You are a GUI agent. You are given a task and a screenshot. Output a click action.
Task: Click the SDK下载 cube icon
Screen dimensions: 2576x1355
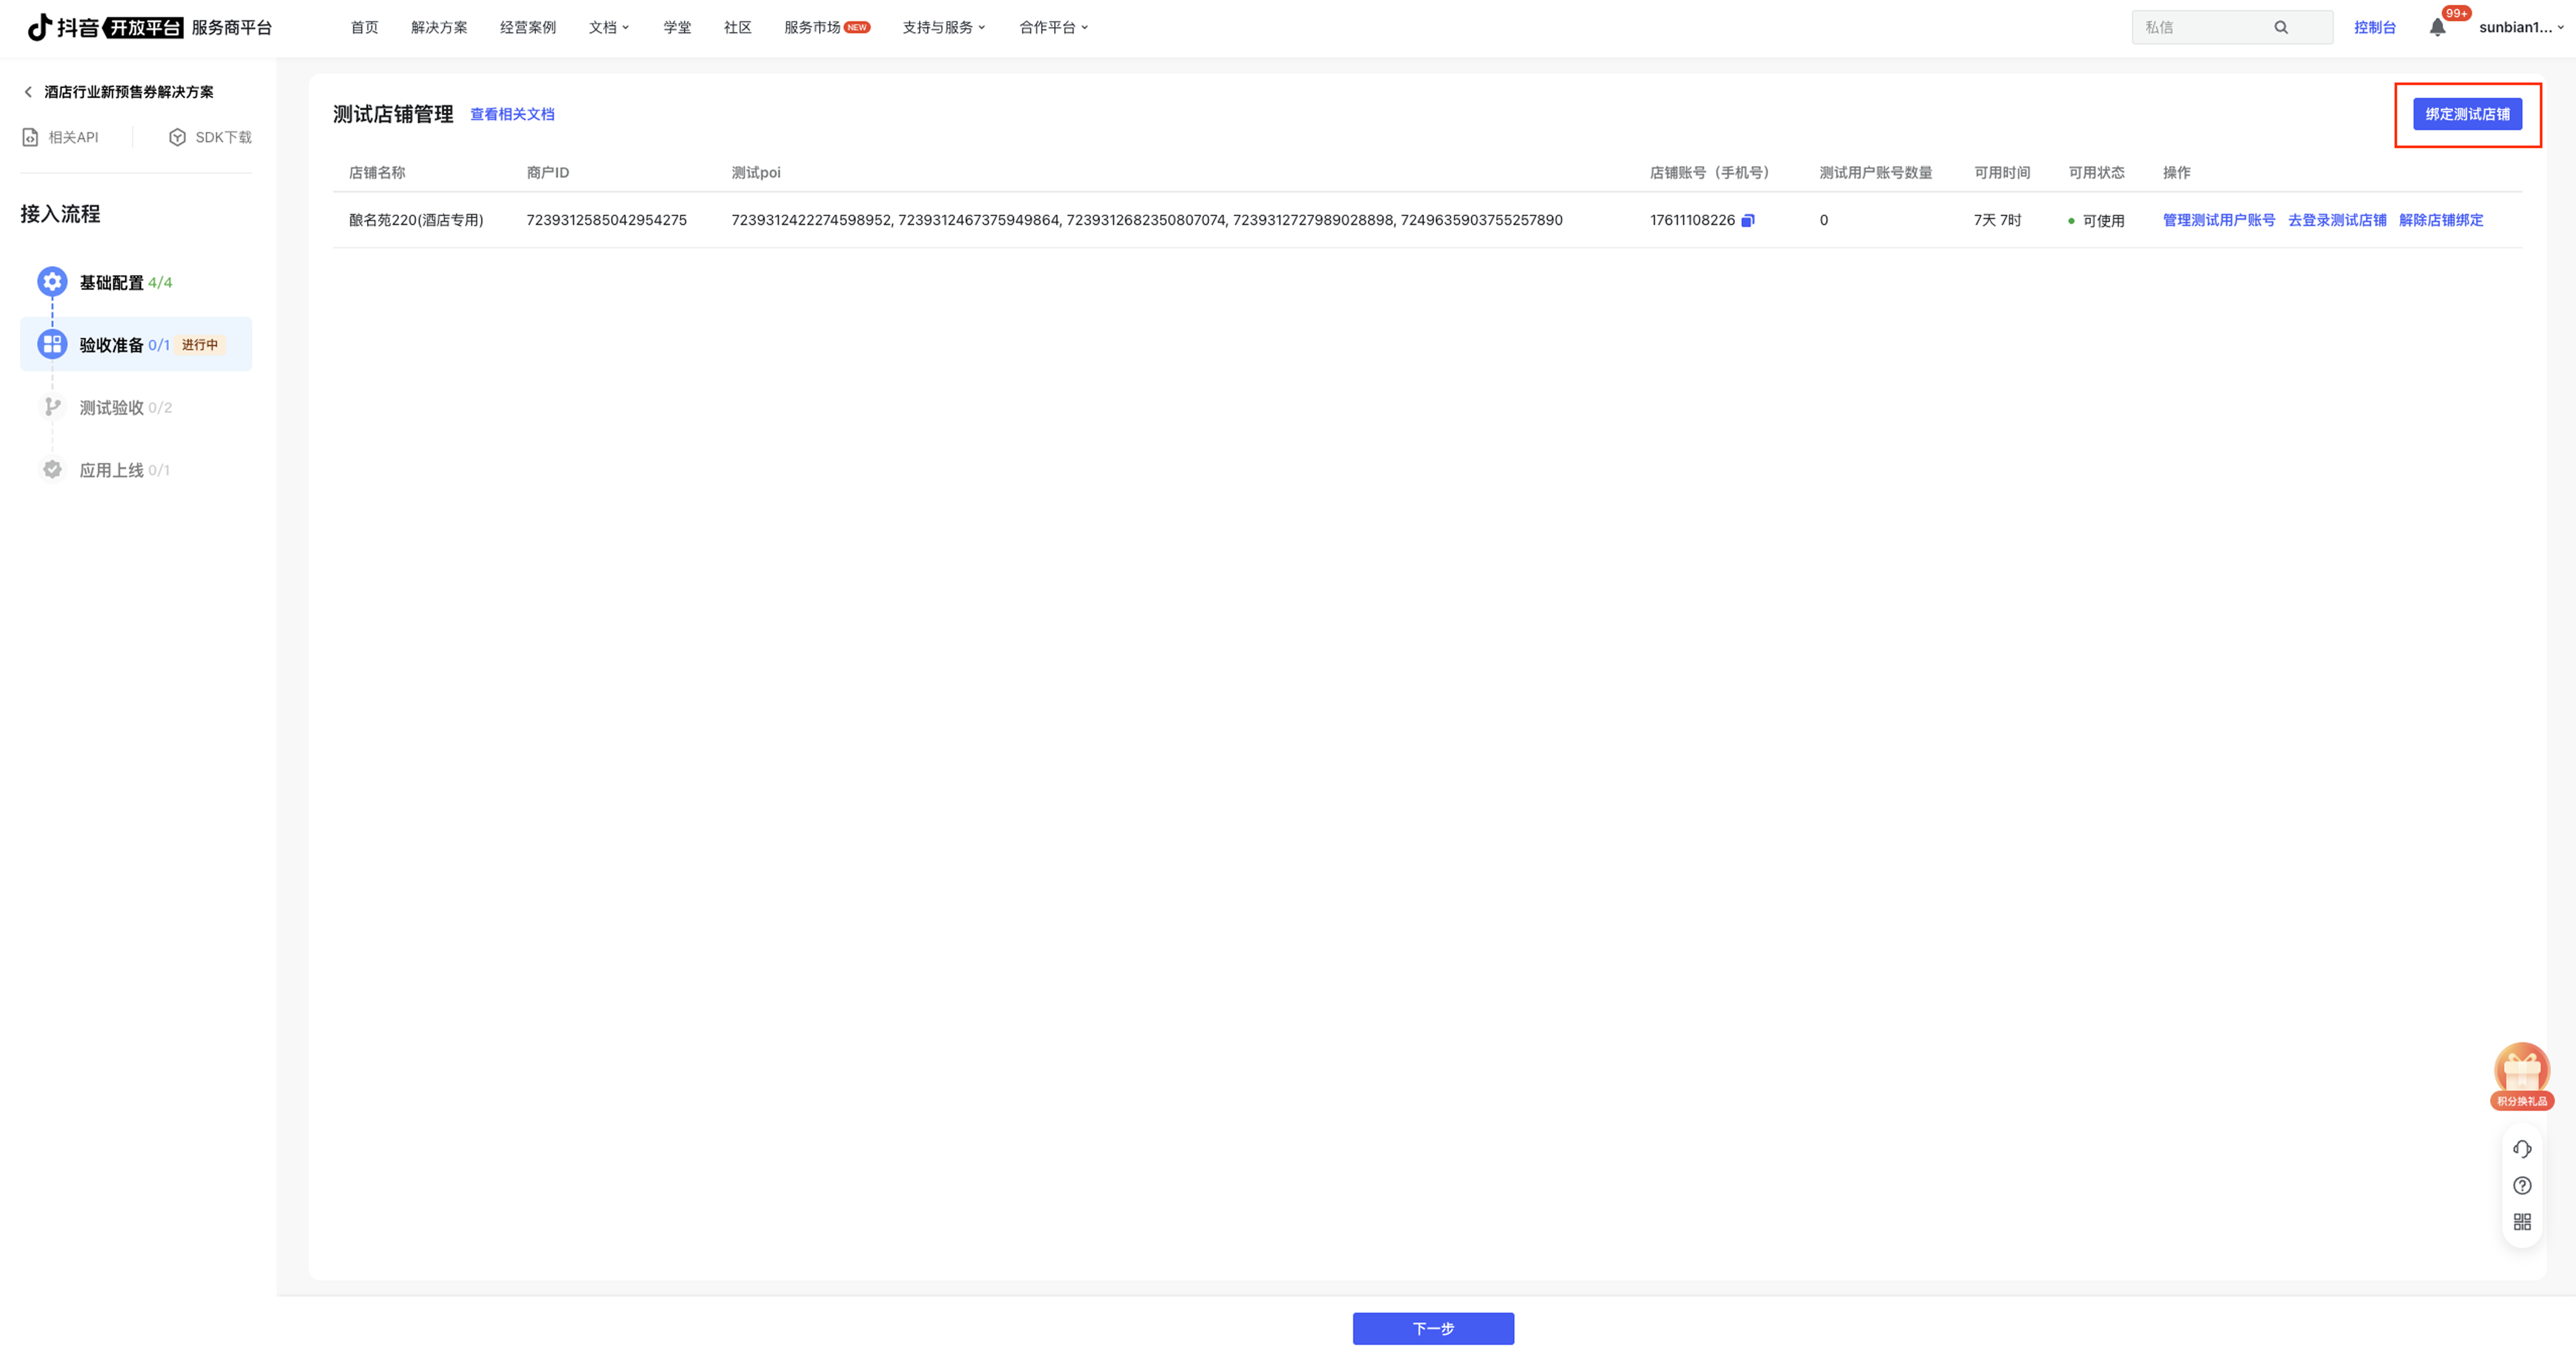177,137
